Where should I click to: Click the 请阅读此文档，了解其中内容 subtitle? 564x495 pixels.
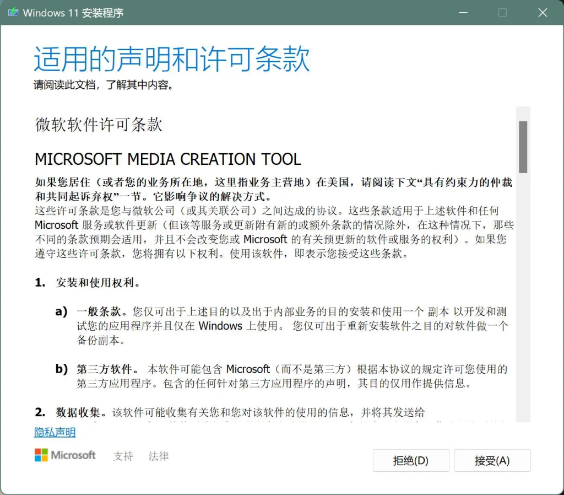tap(104, 85)
